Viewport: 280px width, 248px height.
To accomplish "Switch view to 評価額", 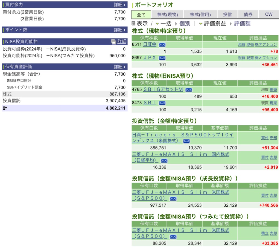I will click(x=242, y=24).
